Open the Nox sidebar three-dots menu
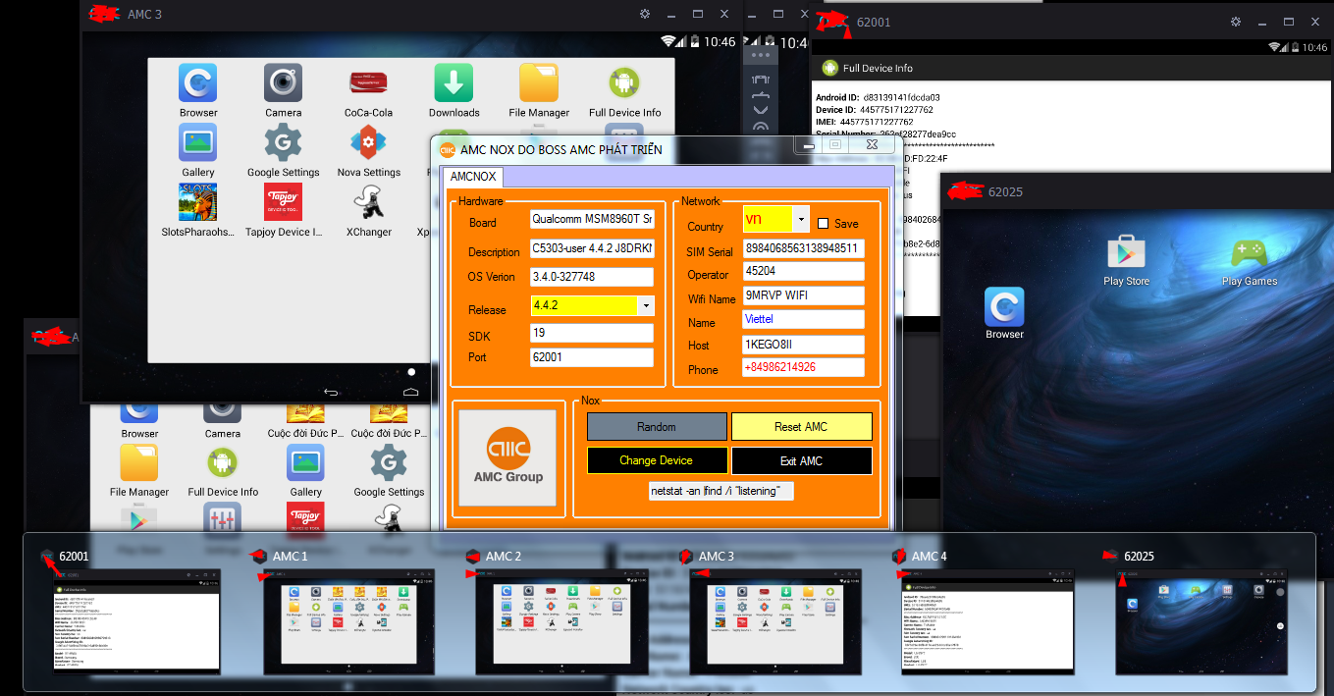This screenshot has width=1334, height=696. (761, 56)
